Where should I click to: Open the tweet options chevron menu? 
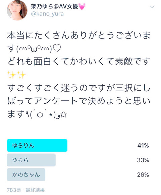pyautogui.click(x=152, y=7)
